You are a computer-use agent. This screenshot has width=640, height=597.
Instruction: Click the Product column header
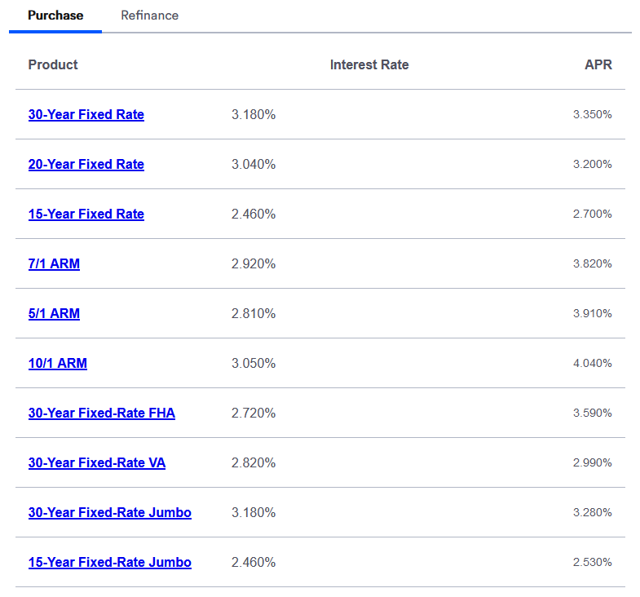click(x=53, y=64)
